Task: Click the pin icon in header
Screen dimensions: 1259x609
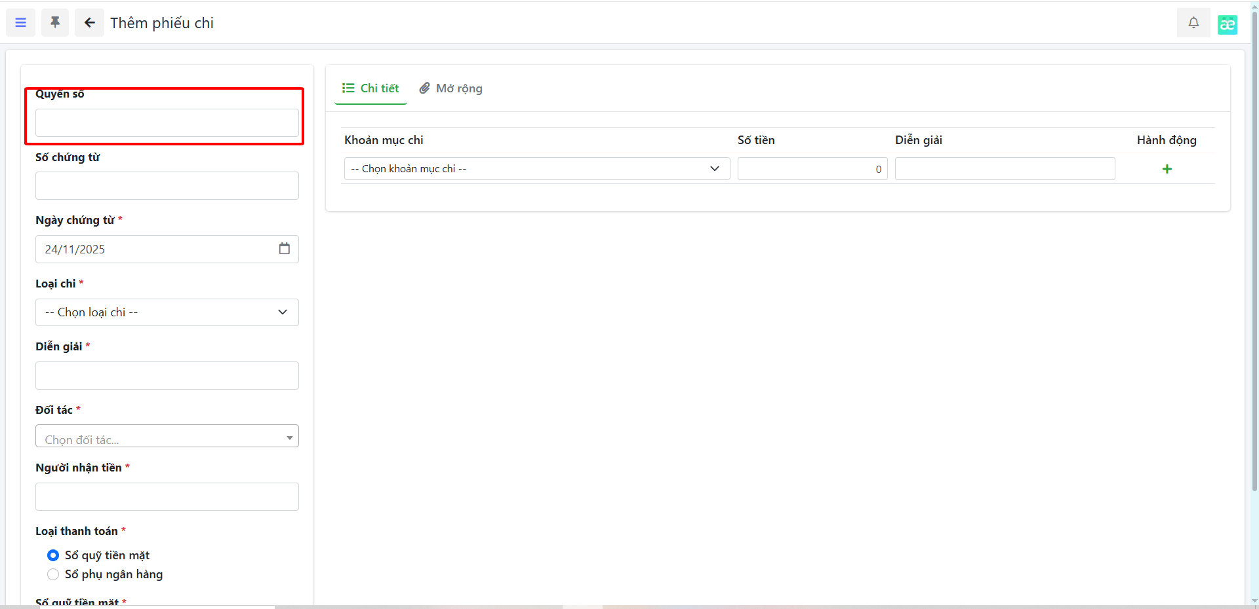Action: [x=55, y=23]
